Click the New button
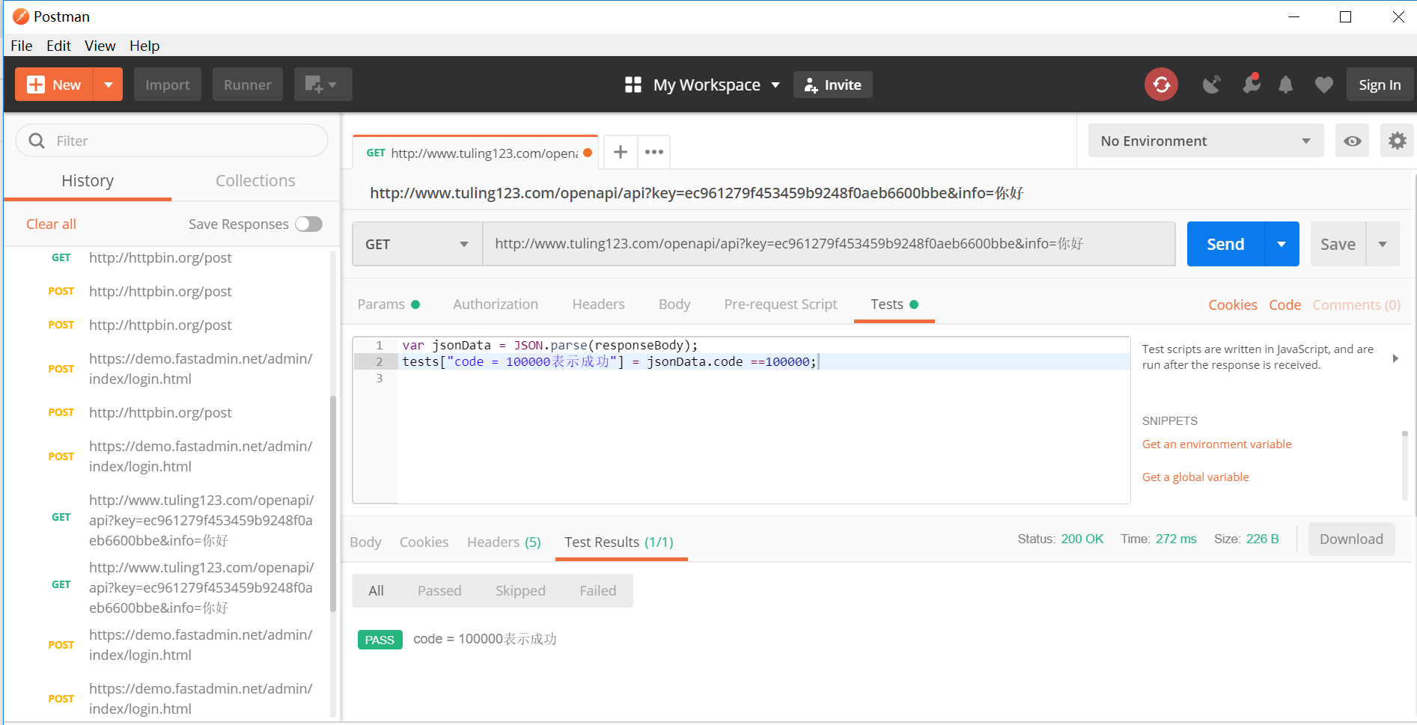Image resolution: width=1417 pixels, height=725 pixels. [54, 85]
